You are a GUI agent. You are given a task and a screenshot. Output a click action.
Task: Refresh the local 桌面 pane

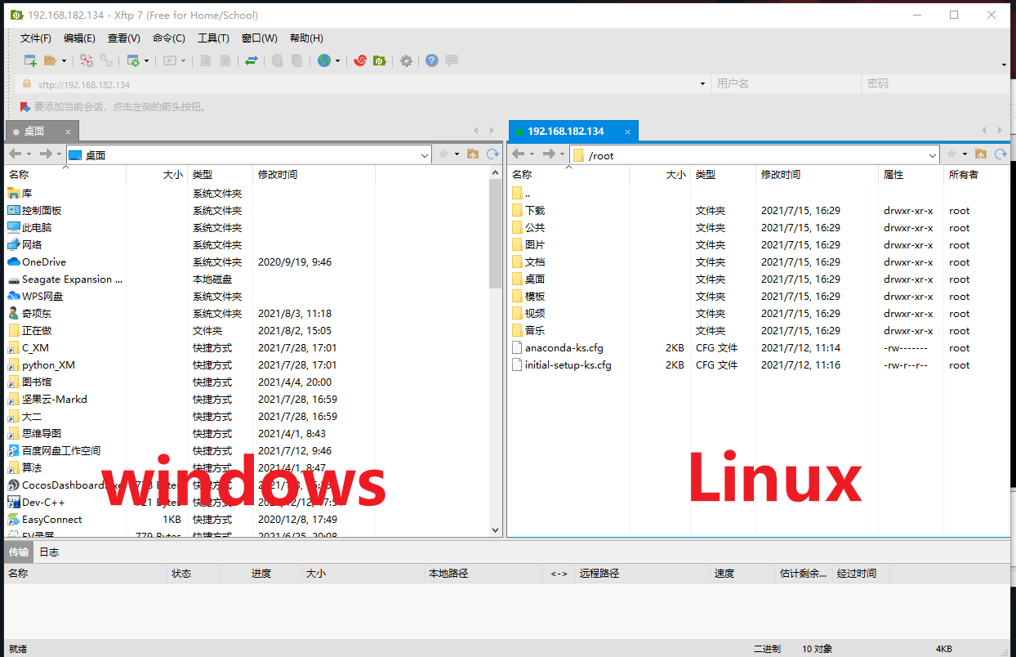(492, 154)
